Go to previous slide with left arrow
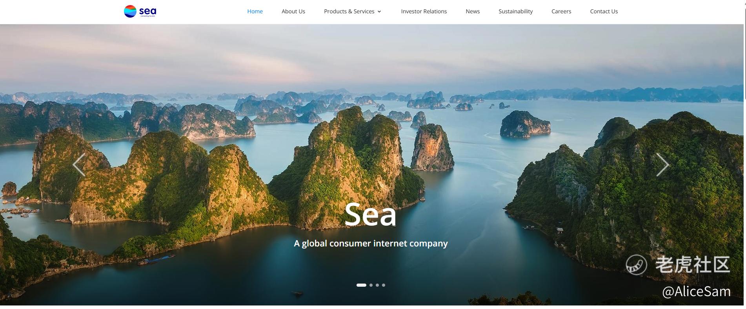The height and width of the screenshot is (309, 746). coord(79,165)
